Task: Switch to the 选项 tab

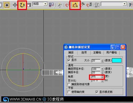Action: coord(84,53)
